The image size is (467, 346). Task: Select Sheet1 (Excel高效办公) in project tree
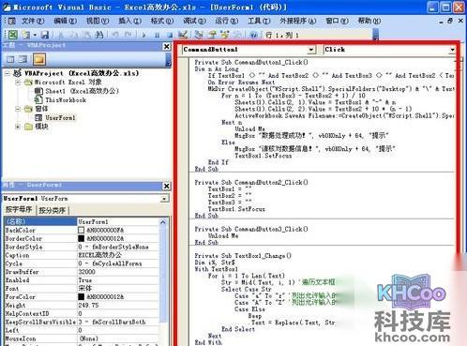coord(82,91)
